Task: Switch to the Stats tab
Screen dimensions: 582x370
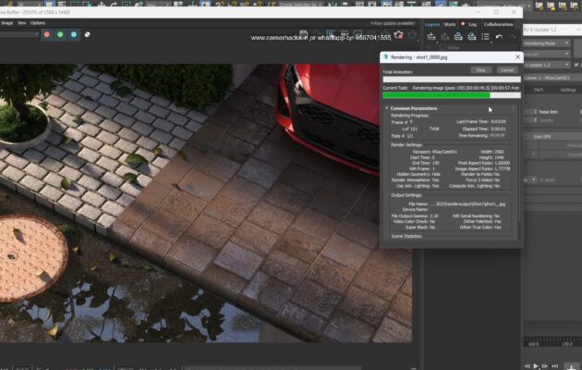Action: (x=450, y=24)
